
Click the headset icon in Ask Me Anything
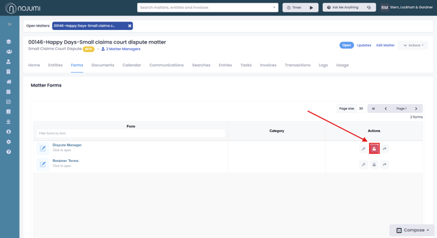(x=369, y=8)
